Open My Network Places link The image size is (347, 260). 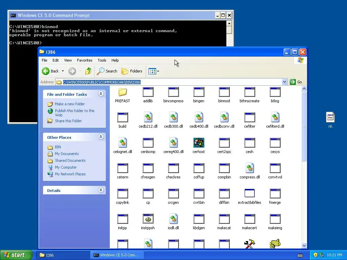[70, 174]
